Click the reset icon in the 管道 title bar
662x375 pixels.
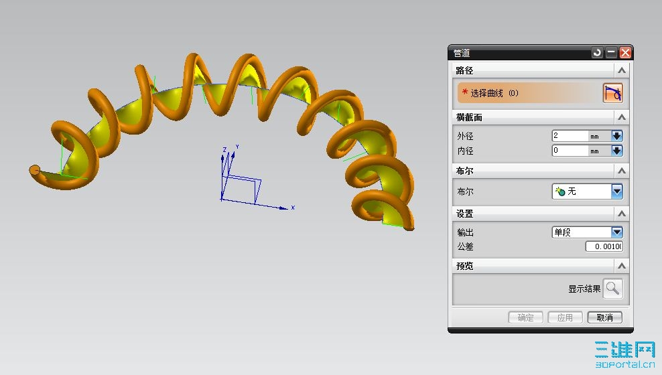click(x=597, y=53)
